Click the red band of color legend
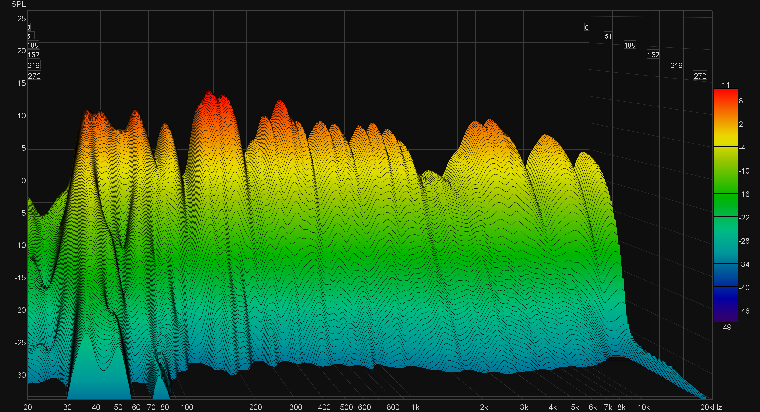Viewport: 760px width, 412px height. (726, 94)
